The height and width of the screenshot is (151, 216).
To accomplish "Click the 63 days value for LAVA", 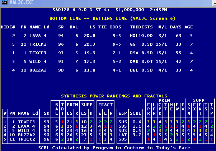I will coord(178,36).
